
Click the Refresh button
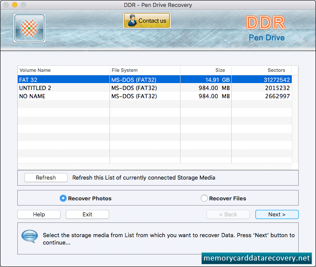(x=46, y=177)
